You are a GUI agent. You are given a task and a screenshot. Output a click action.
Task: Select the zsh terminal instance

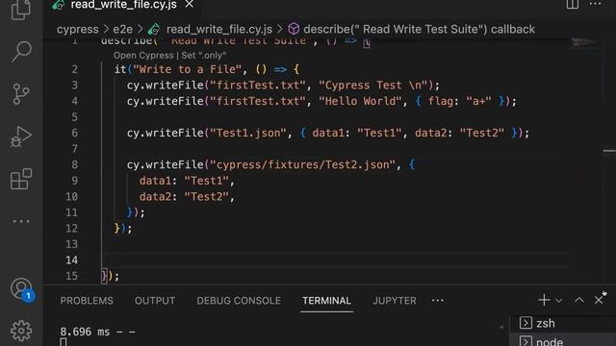tap(563, 323)
